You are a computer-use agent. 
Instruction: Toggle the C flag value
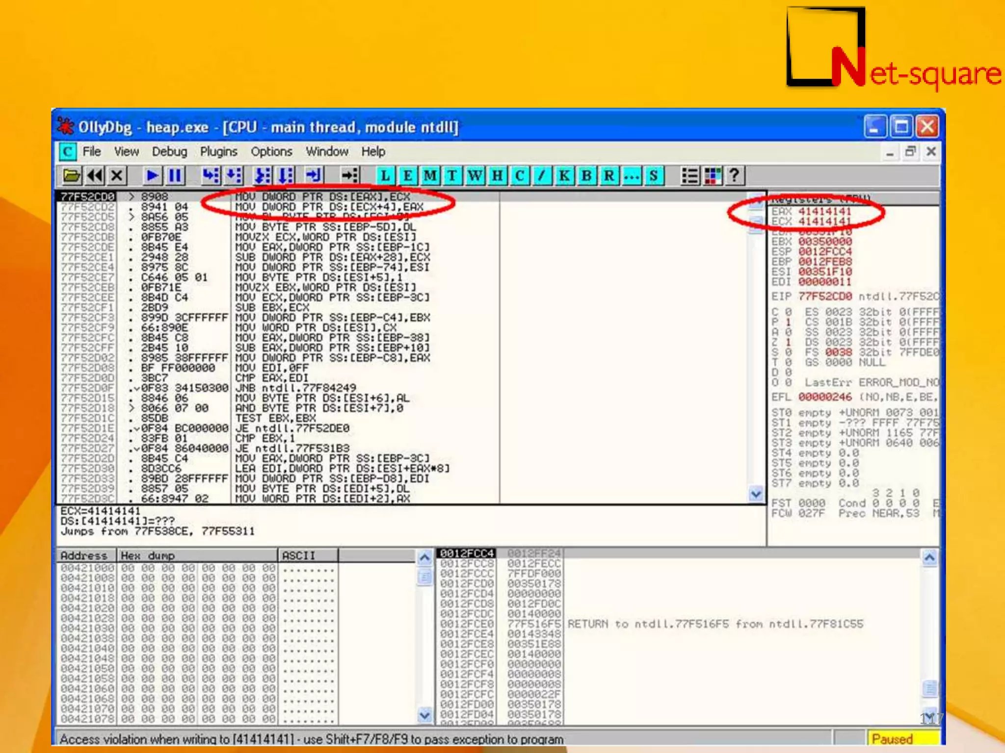click(788, 312)
